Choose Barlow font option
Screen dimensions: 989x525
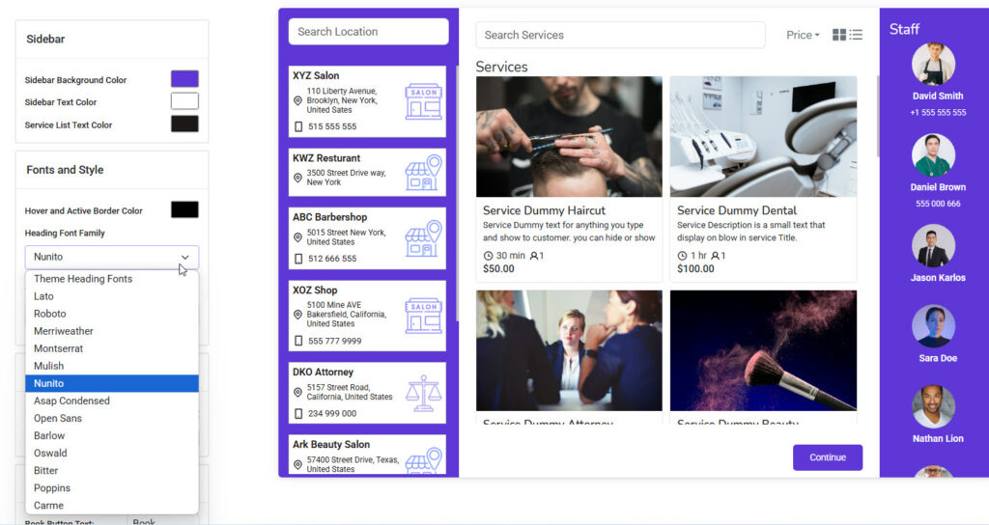pyautogui.click(x=112, y=435)
